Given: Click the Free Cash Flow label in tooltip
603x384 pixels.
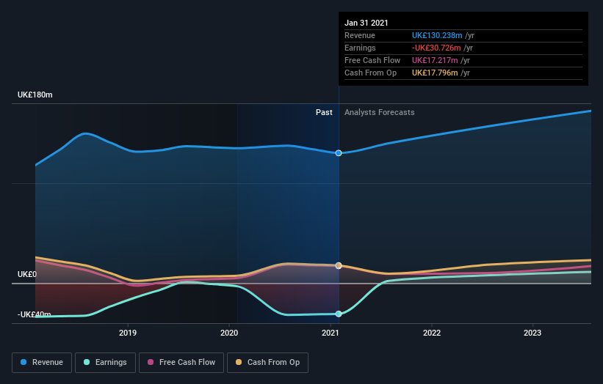Looking at the screenshot, I should [372, 60].
